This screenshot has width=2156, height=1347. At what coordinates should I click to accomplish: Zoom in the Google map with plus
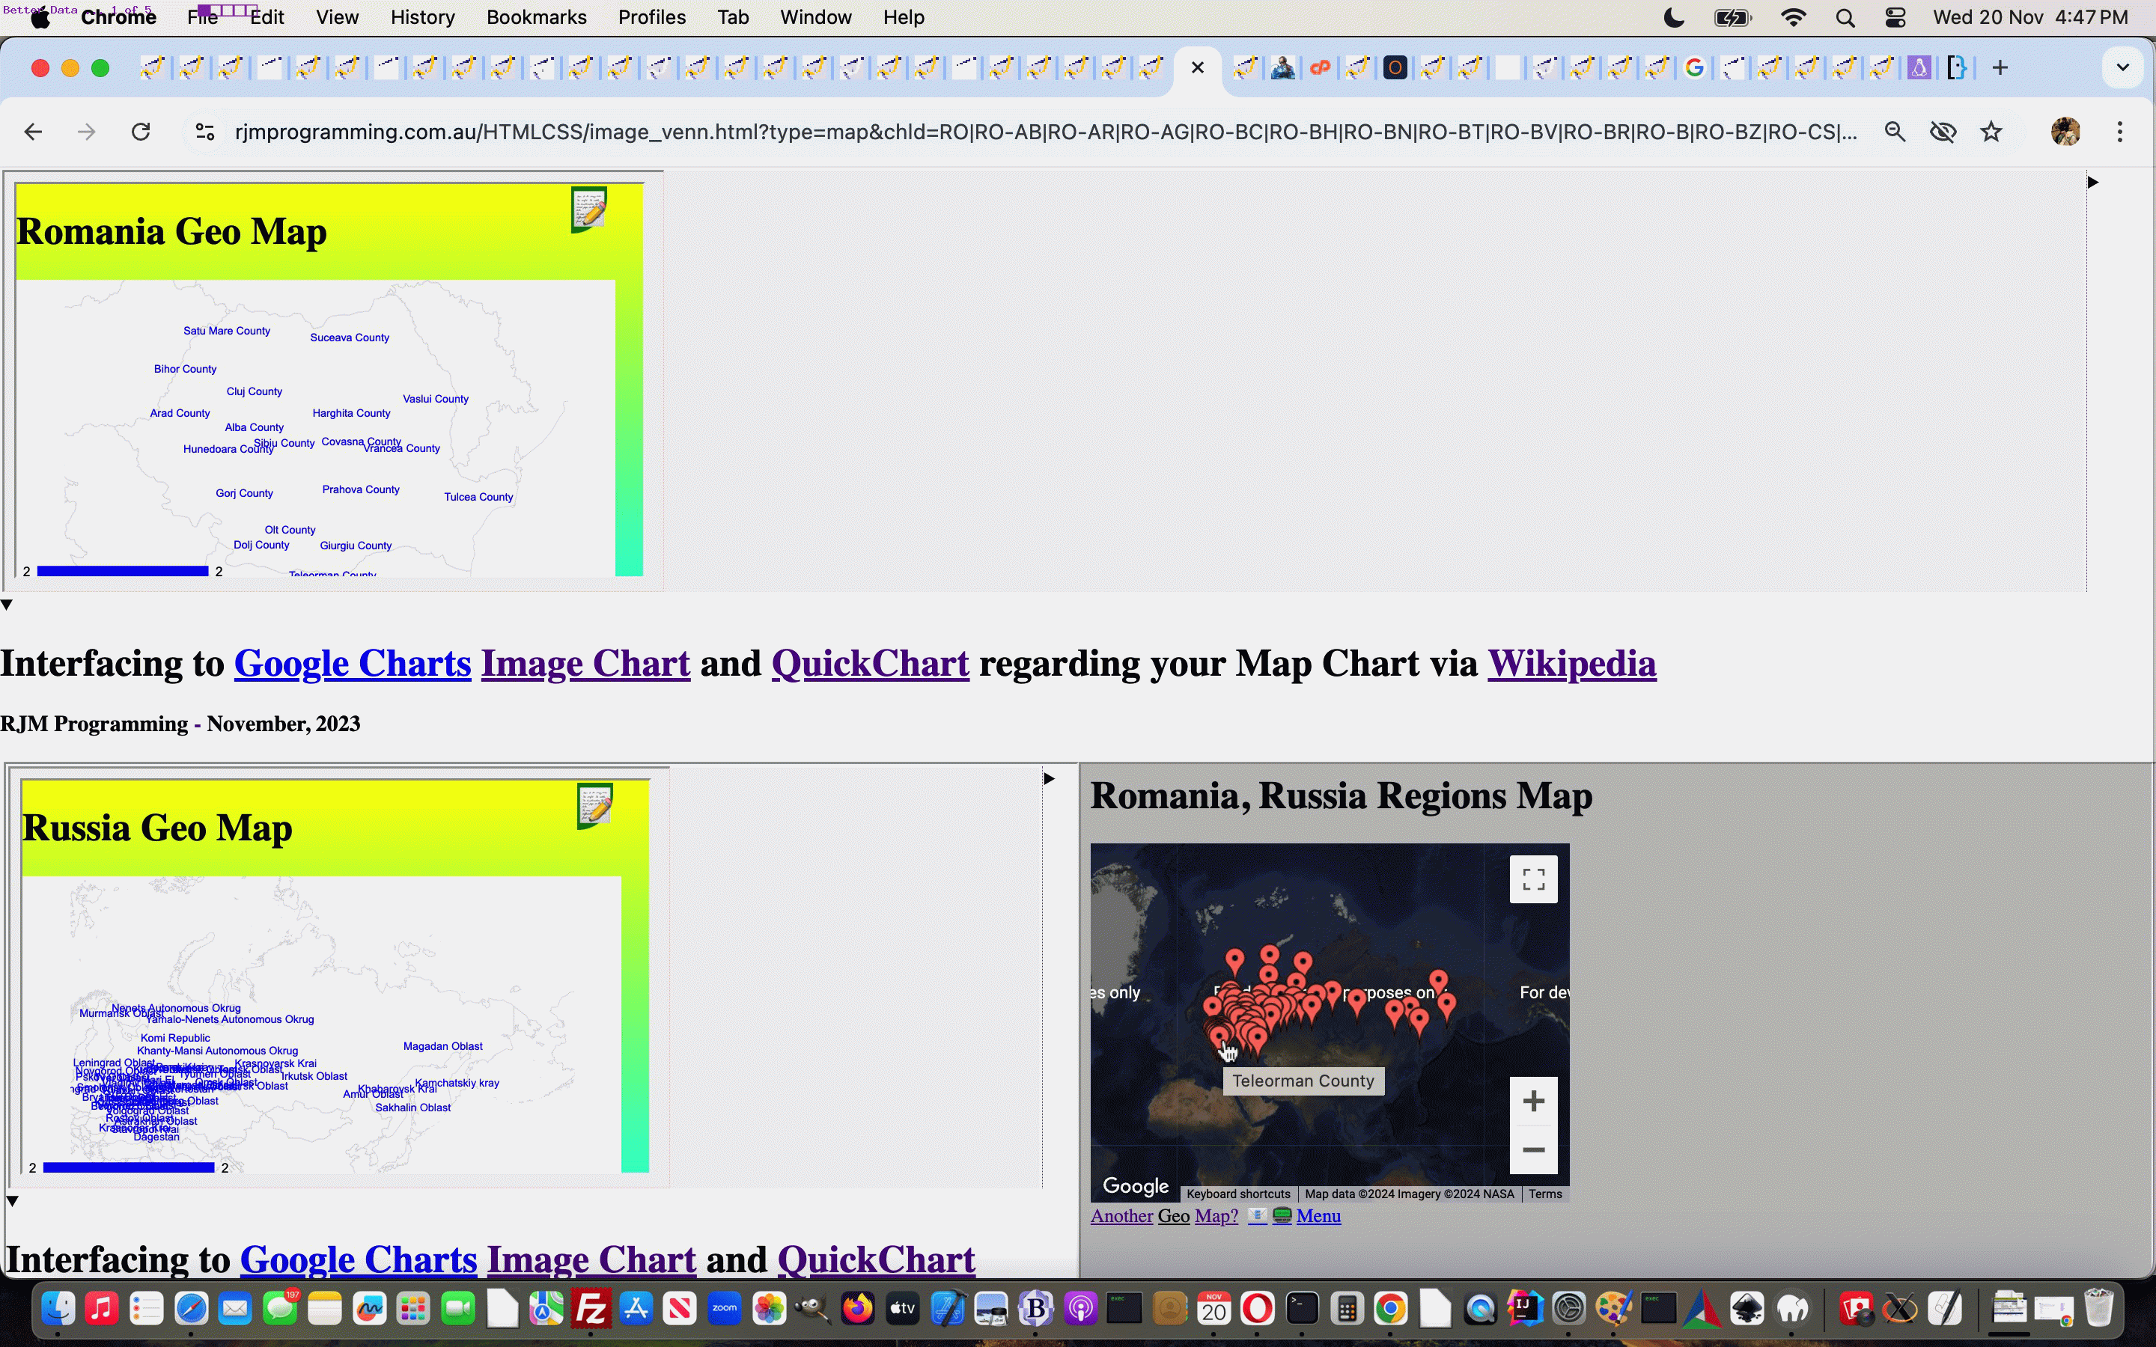click(x=1533, y=1101)
